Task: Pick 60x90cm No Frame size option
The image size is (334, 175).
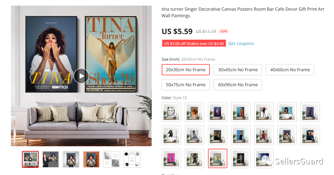Action: pos(238,85)
